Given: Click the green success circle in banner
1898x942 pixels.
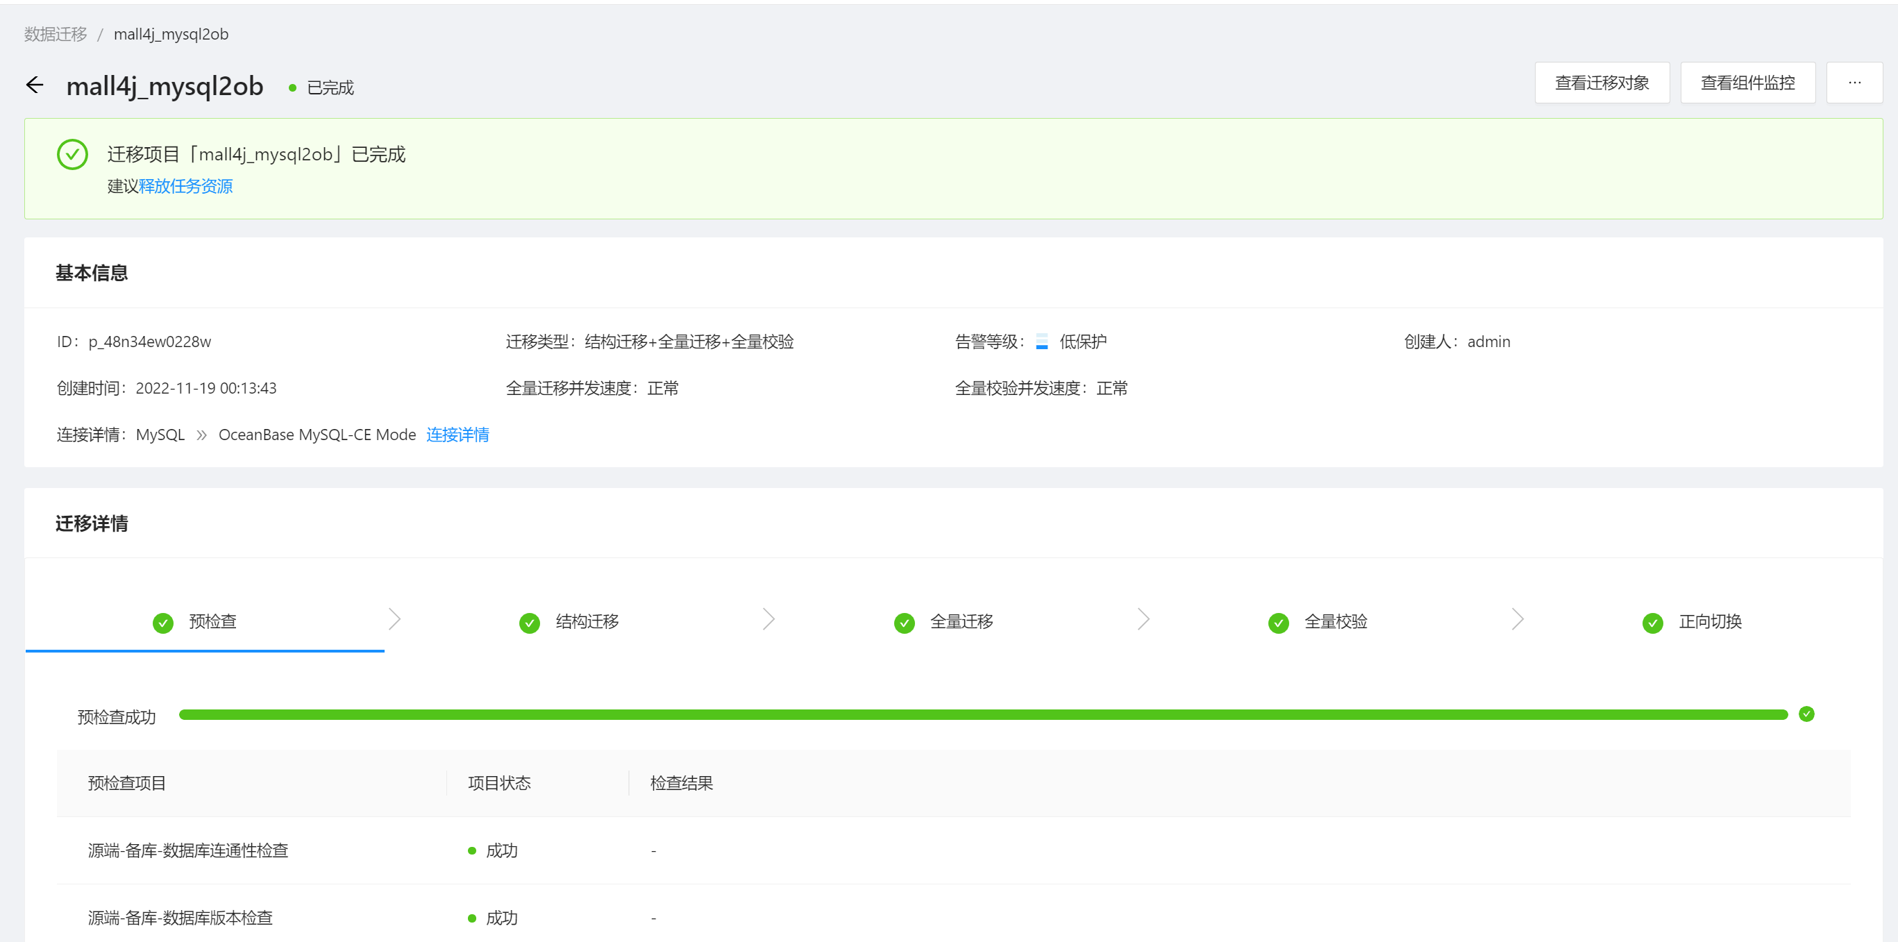Looking at the screenshot, I should click(x=72, y=155).
